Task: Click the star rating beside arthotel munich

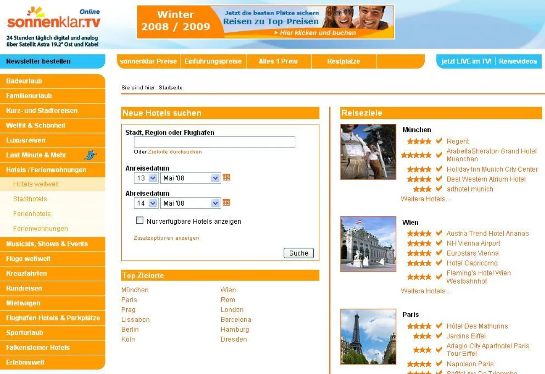Action: 422,189
